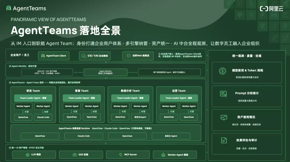290x162 pixels.
Task: Click the ① 企业用户接入 description note
Action: (180, 55)
